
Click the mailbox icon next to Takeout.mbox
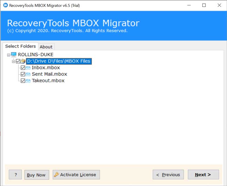pos(28,81)
